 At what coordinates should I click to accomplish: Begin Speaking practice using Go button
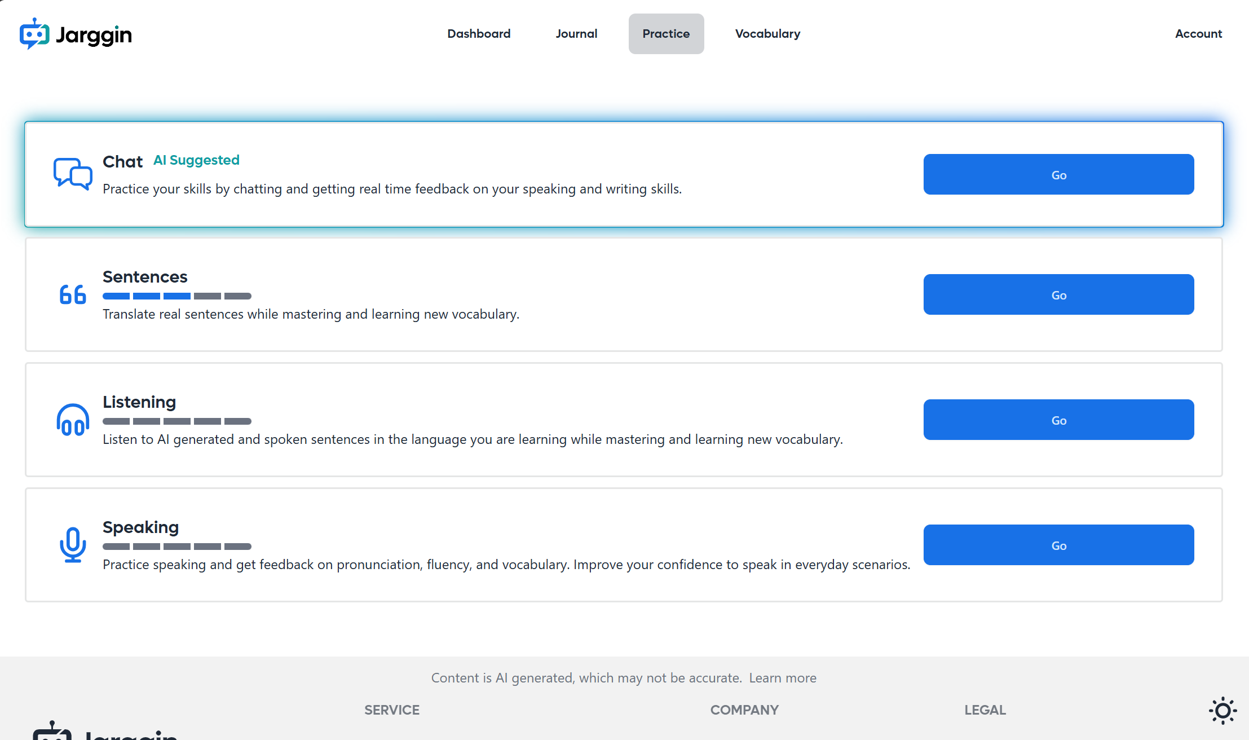tap(1058, 545)
